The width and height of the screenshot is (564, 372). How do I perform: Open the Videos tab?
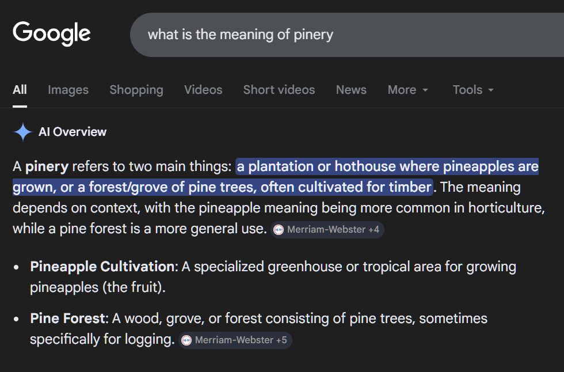(x=203, y=90)
